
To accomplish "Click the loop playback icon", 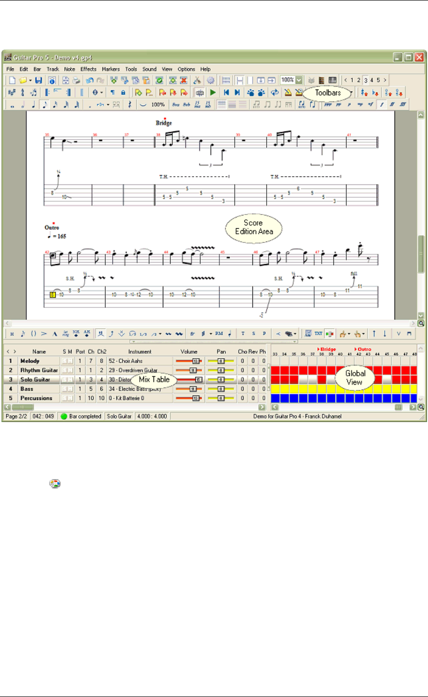I will tap(275, 92).
